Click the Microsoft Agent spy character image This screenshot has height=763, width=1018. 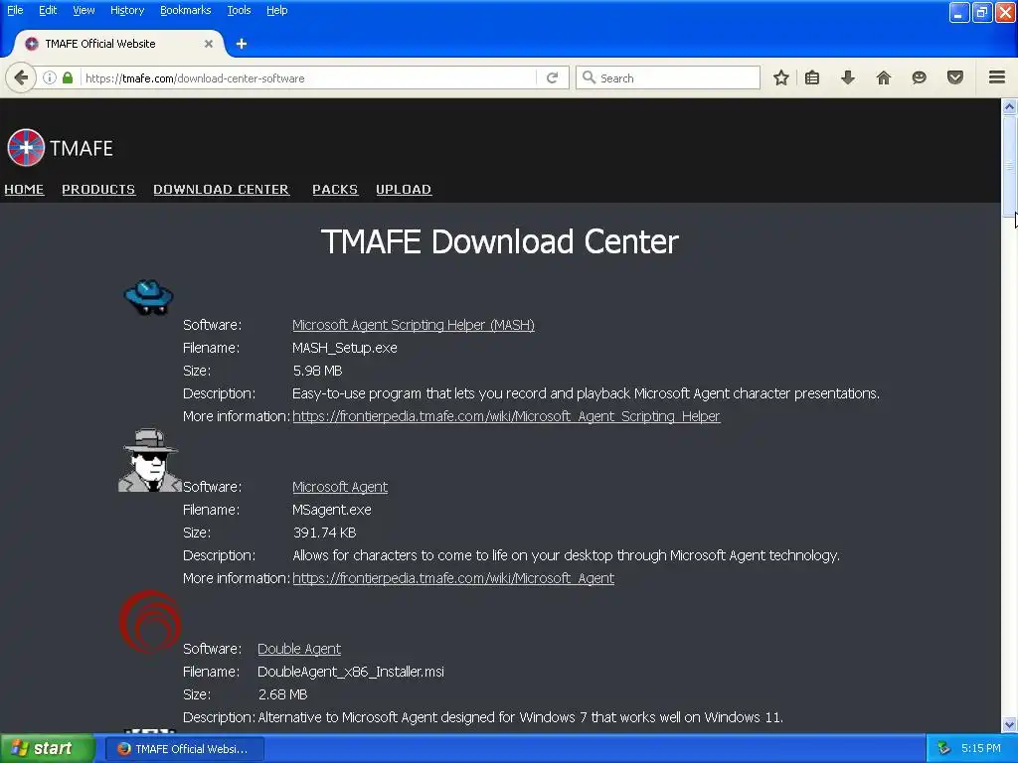coord(150,460)
